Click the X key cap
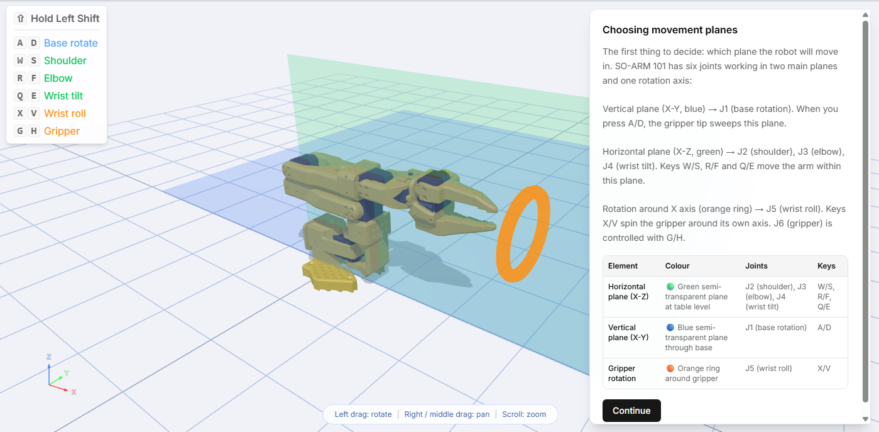 tap(20, 113)
